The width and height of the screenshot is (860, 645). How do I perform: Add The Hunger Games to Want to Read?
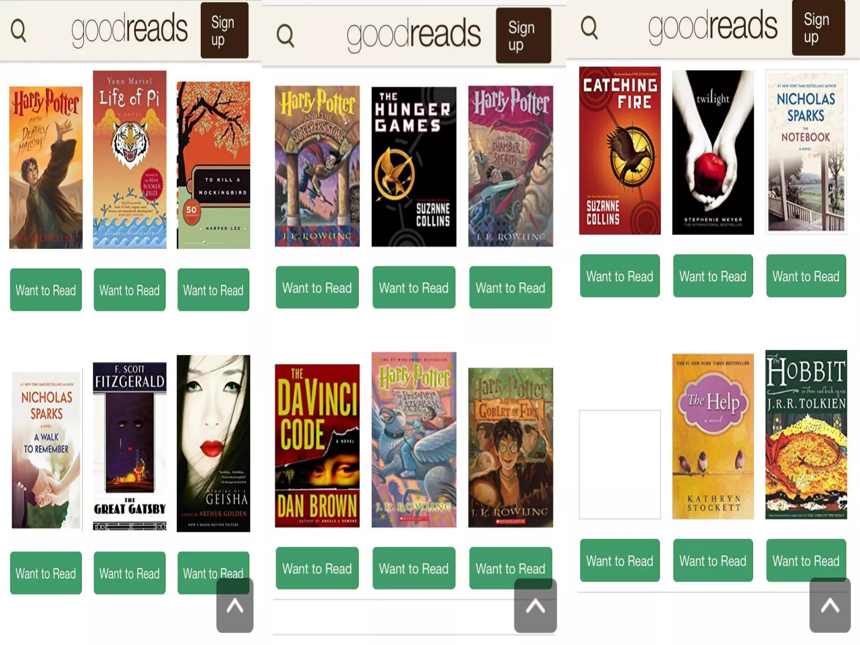click(x=414, y=287)
